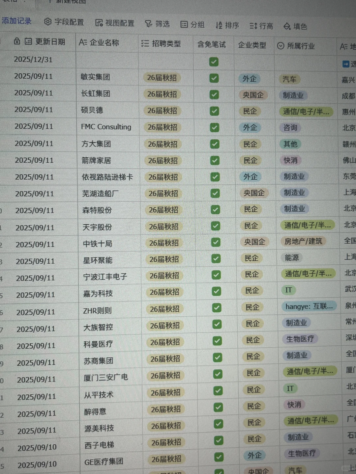The image size is (356, 474).
Task: Open 央国企 type tag for 长虹集团
Action: 253,95
